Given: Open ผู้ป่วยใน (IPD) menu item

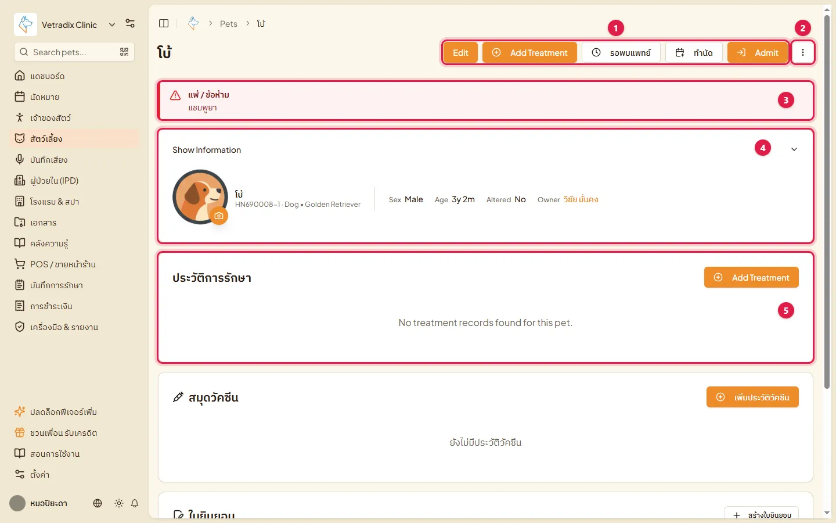Looking at the screenshot, I should coord(75,181).
